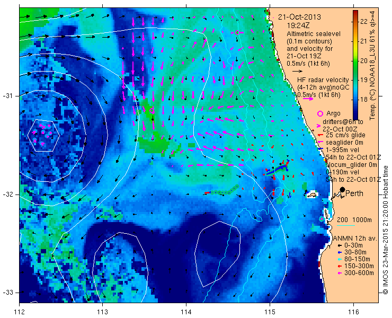Click the '(4-12h avg)noQC' text
392x318 pixels.
[323, 87]
